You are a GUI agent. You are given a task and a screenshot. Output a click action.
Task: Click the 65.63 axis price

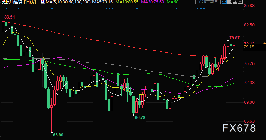click(x=249, y=121)
